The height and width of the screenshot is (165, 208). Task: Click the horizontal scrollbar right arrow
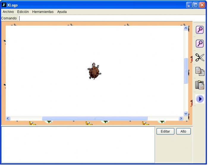tap(181, 118)
